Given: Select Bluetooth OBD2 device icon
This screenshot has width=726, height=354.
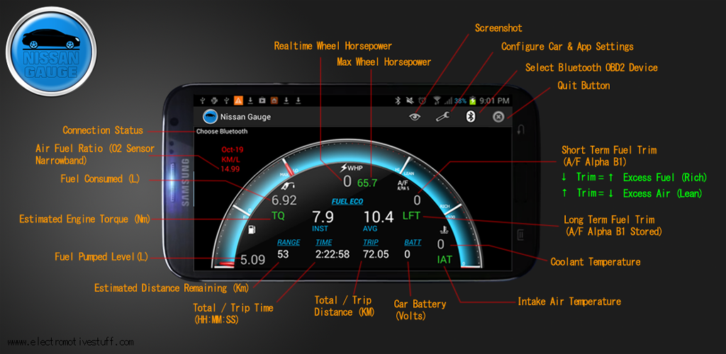Looking at the screenshot, I should [469, 117].
